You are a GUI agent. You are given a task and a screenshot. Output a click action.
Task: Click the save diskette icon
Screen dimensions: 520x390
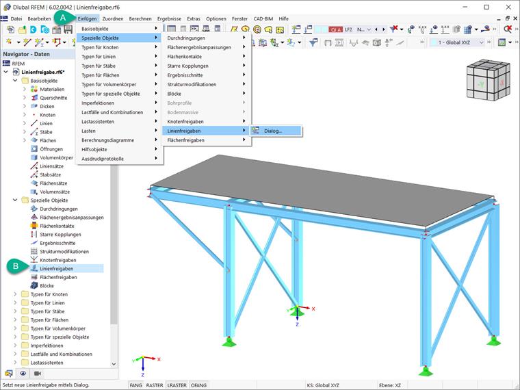coord(68,29)
